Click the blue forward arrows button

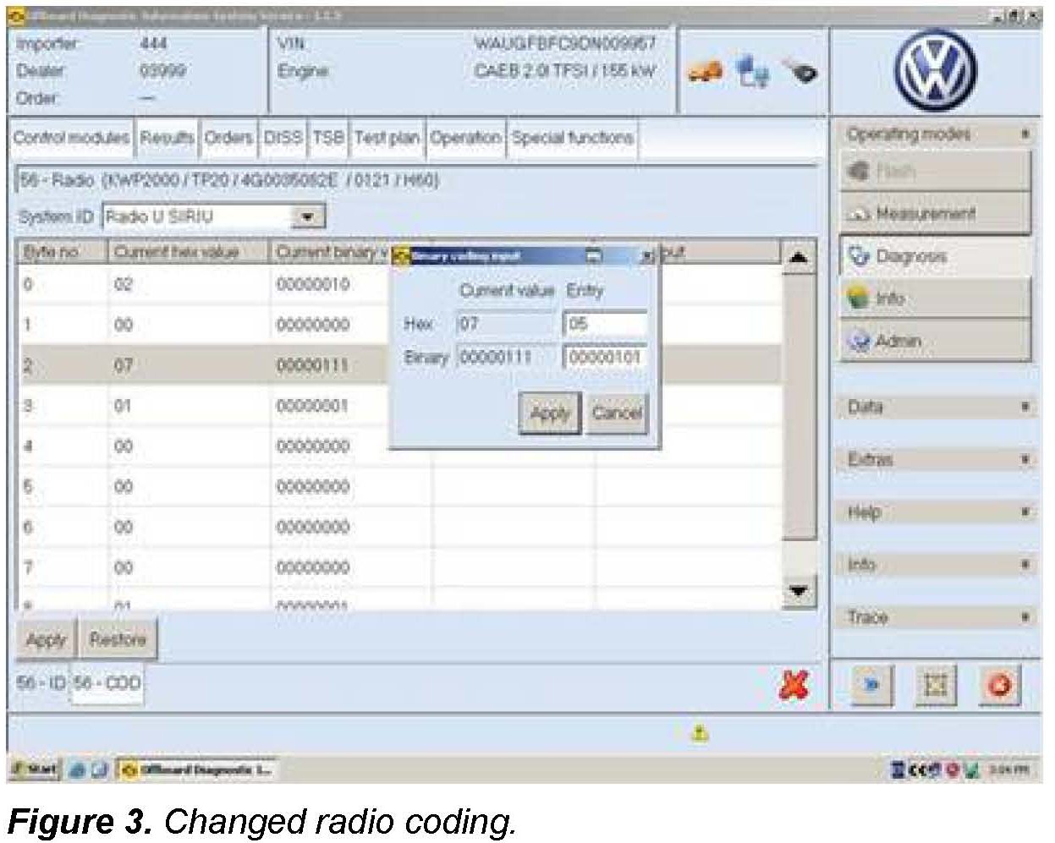tap(871, 686)
